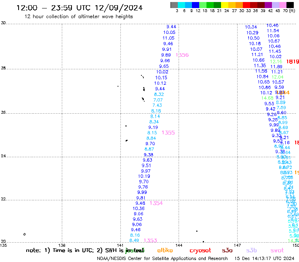Select the red 33 ft legend swatch
This screenshot has width=299, height=262.
point(246,5)
